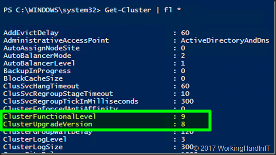
Task: Select ClusSvcRegroupTickInMilliseconds property name
Action: click(x=71, y=101)
